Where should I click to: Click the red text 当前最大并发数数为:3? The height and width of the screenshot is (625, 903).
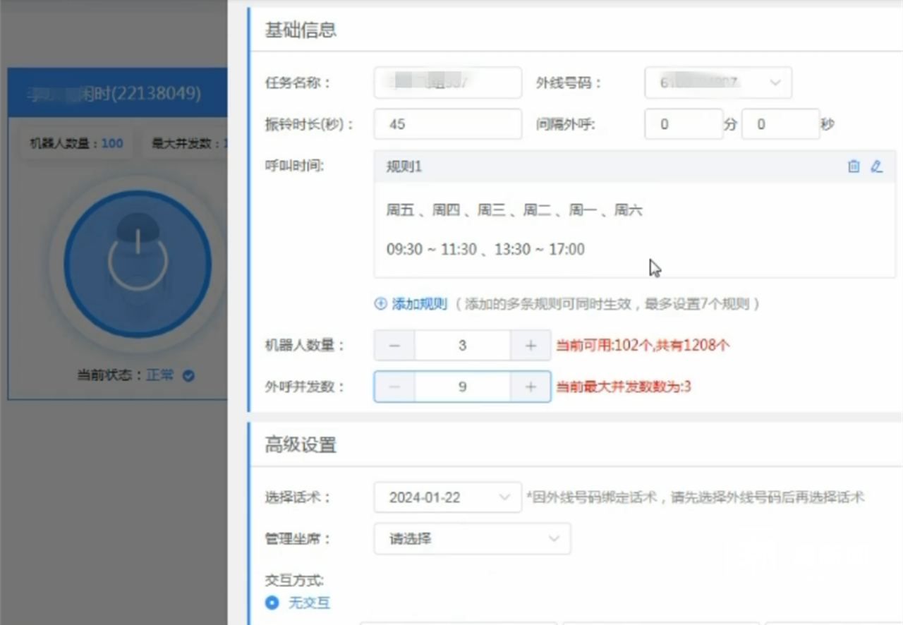pyautogui.click(x=624, y=387)
